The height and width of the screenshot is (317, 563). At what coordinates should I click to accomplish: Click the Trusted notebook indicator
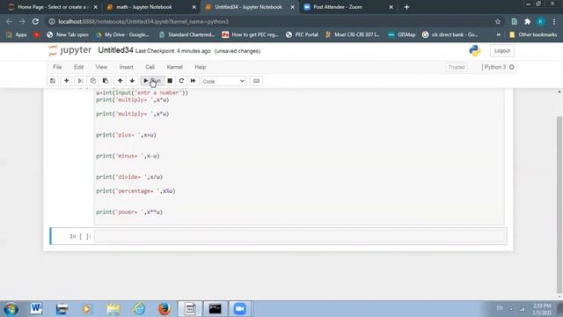[x=457, y=67]
